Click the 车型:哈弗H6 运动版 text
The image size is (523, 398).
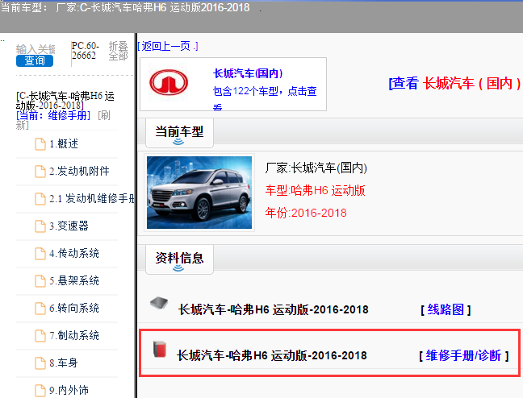(x=316, y=190)
